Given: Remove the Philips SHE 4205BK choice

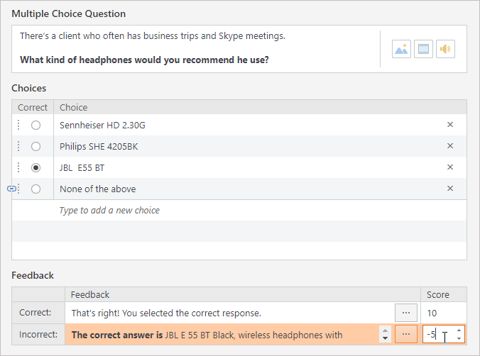Looking at the screenshot, I should [449, 146].
